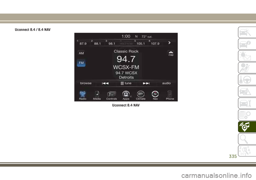Tap the 72° outside temperature readout
Viewport: 256px width, 180px height.
pyautogui.click(x=147, y=37)
